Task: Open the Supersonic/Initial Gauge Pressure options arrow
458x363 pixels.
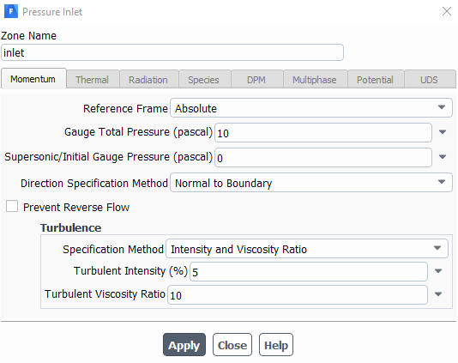Action: (x=443, y=157)
